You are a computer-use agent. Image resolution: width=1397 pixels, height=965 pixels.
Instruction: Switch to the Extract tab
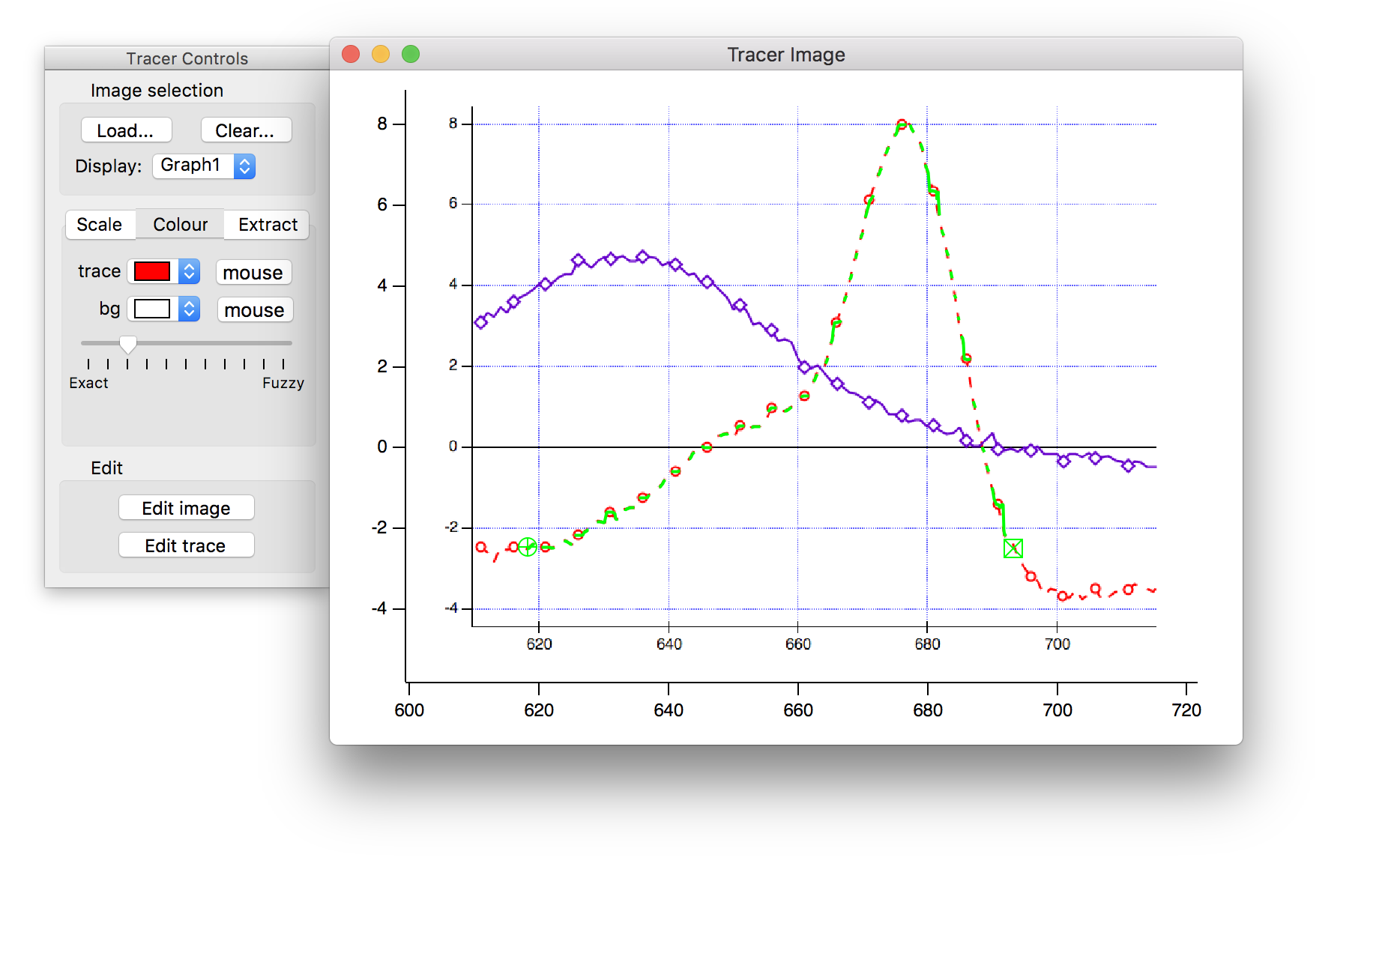click(x=268, y=225)
